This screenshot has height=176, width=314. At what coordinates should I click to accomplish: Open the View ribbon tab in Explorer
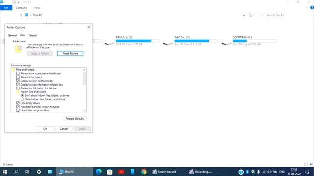pos(37,8)
